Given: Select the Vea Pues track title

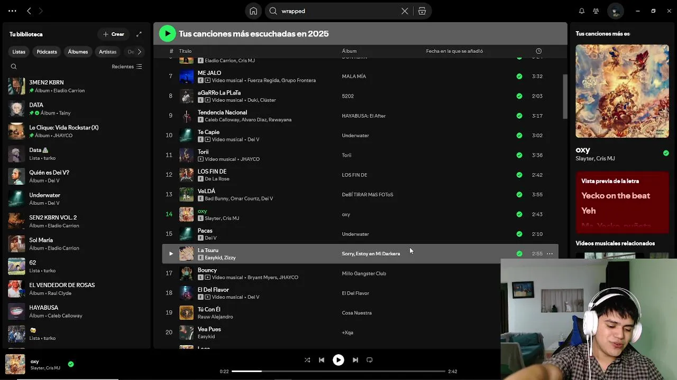Looking at the screenshot, I should pos(209,329).
